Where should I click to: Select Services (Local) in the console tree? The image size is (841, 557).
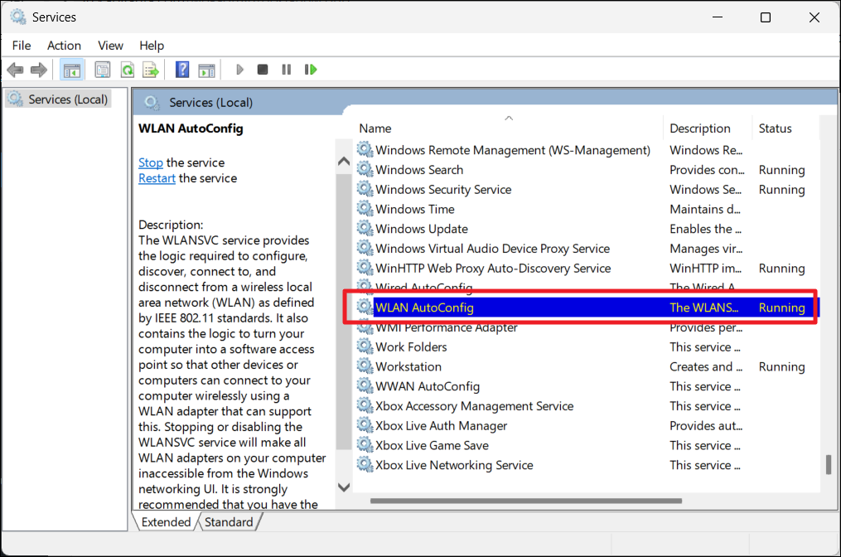68,99
